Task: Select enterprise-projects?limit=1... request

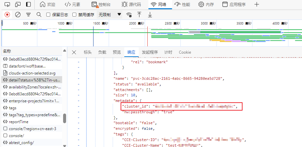Action: pos(32,101)
